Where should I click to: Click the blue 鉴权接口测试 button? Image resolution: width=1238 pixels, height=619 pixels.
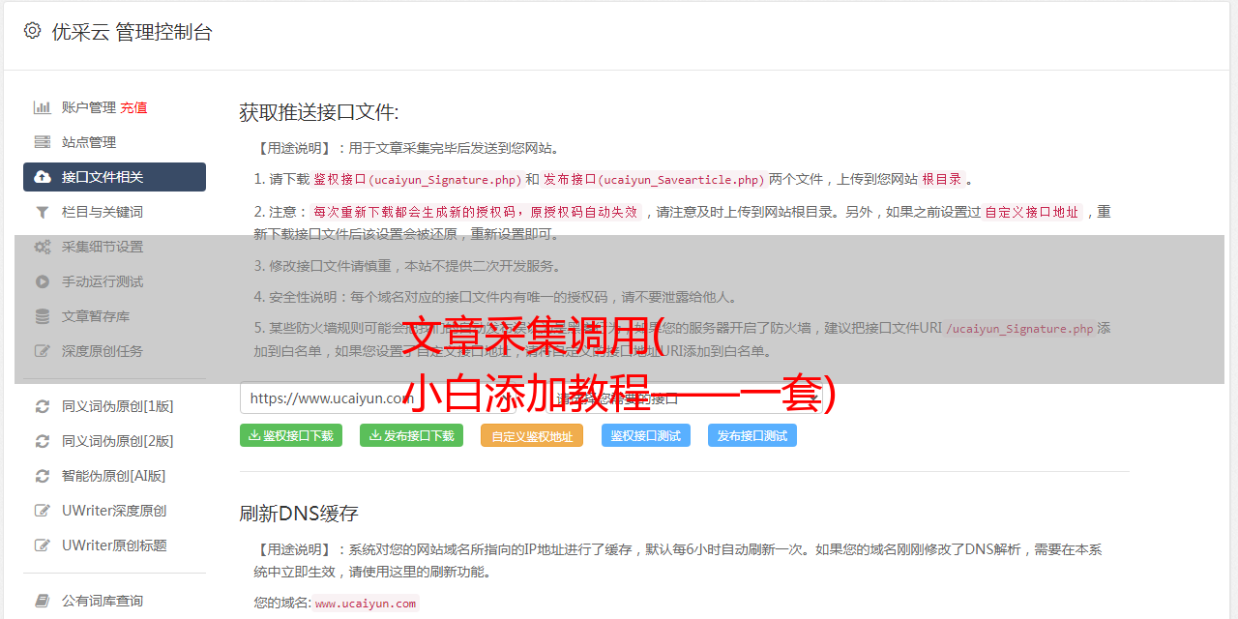[x=646, y=435]
